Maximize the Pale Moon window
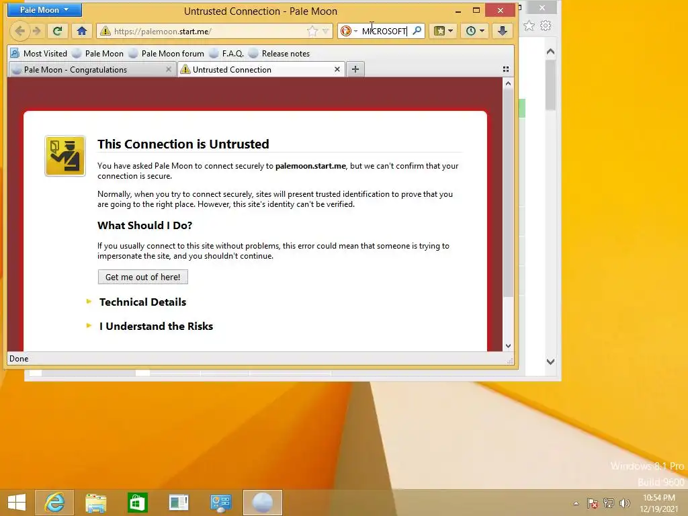This screenshot has height=516, width=688. click(x=476, y=11)
